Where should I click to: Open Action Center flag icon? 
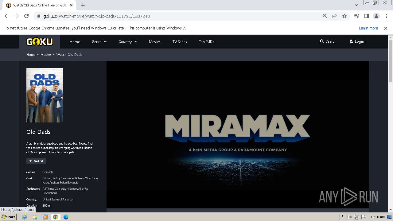(364, 217)
